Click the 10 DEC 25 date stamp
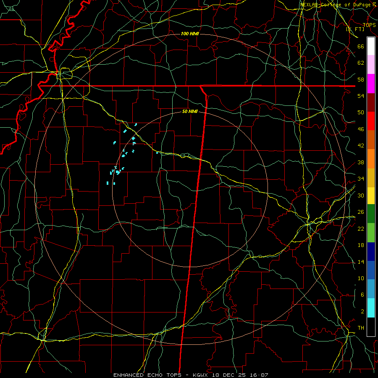The width and height of the screenshot is (378, 378). pyautogui.click(x=229, y=375)
